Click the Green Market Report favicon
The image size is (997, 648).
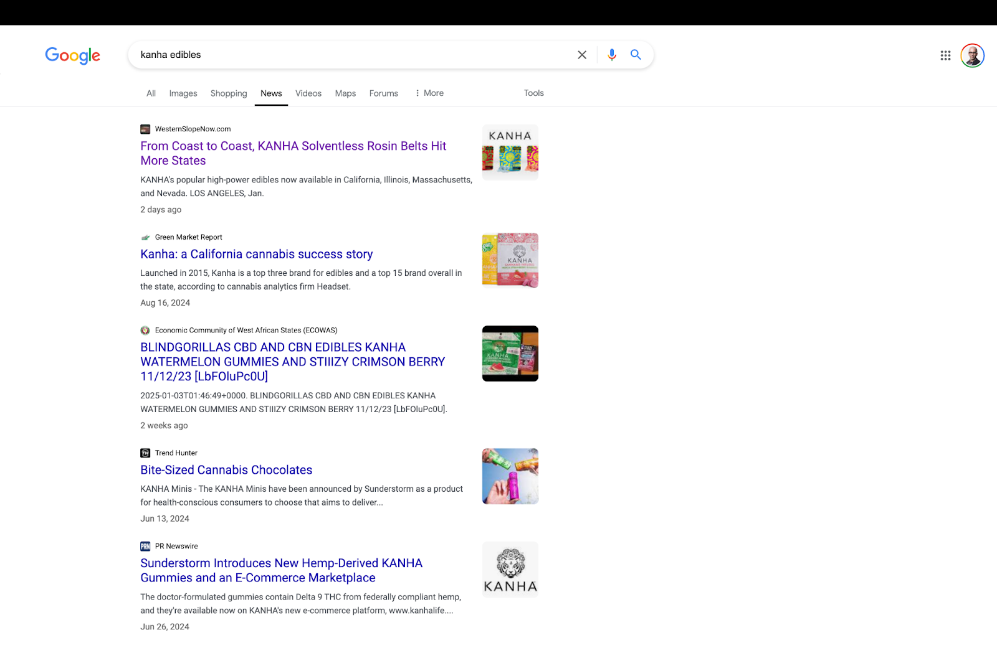pos(145,237)
